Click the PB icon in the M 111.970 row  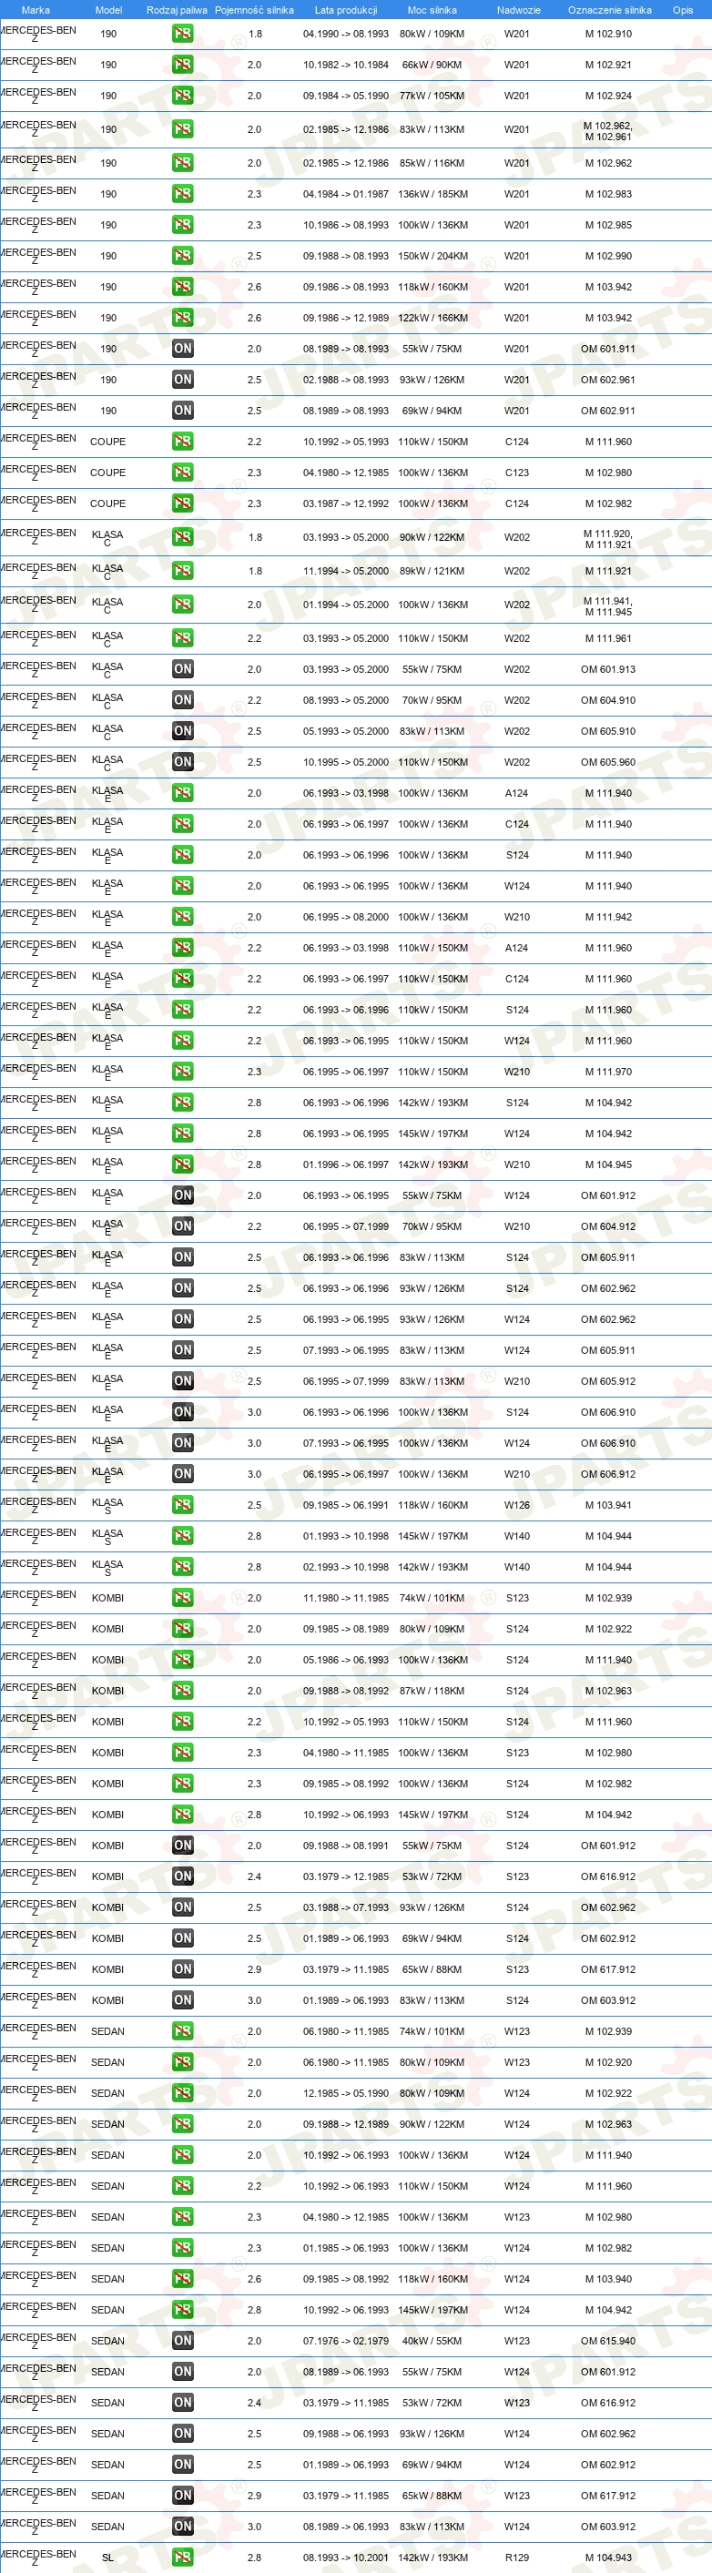click(x=182, y=1072)
